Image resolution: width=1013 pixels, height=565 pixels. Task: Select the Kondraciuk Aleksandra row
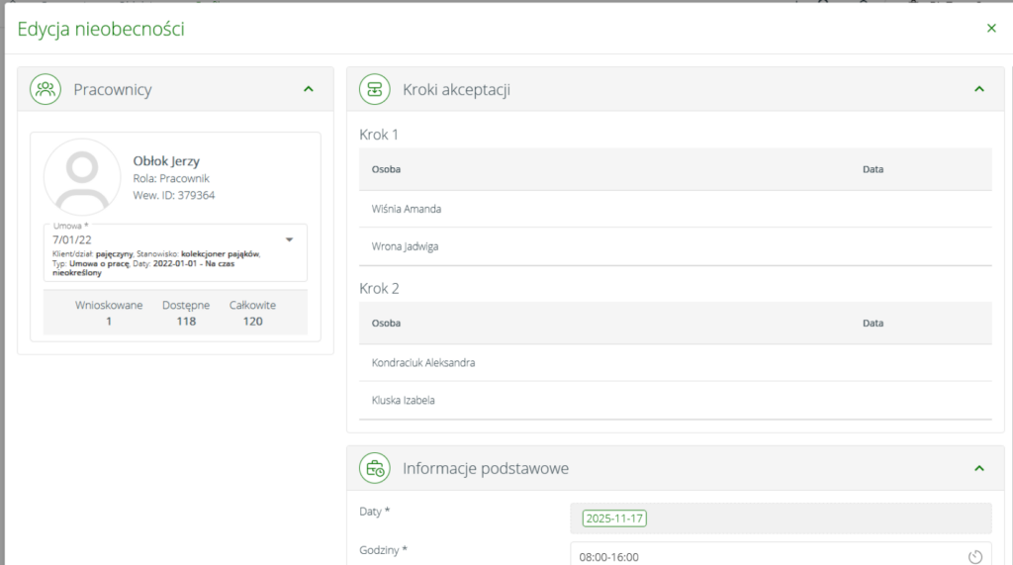(x=423, y=363)
